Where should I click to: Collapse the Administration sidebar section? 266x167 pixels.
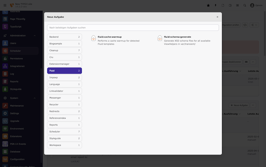35,36
